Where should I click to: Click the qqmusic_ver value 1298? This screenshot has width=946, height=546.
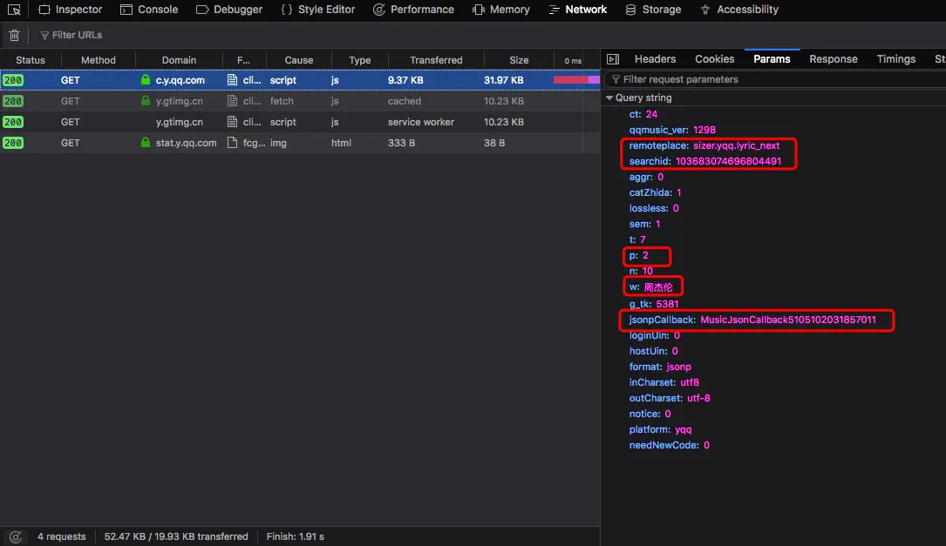[x=704, y=130]
